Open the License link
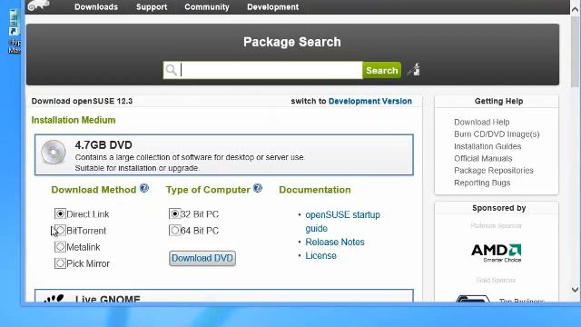This screenshot has height=327, width=581. tap(320, 255)
